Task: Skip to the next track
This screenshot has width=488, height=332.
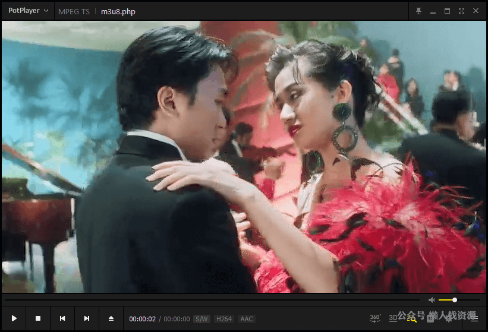Action: [87, 318]
